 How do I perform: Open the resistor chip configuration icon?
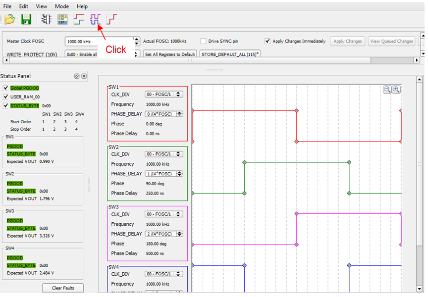click(46, 20)
